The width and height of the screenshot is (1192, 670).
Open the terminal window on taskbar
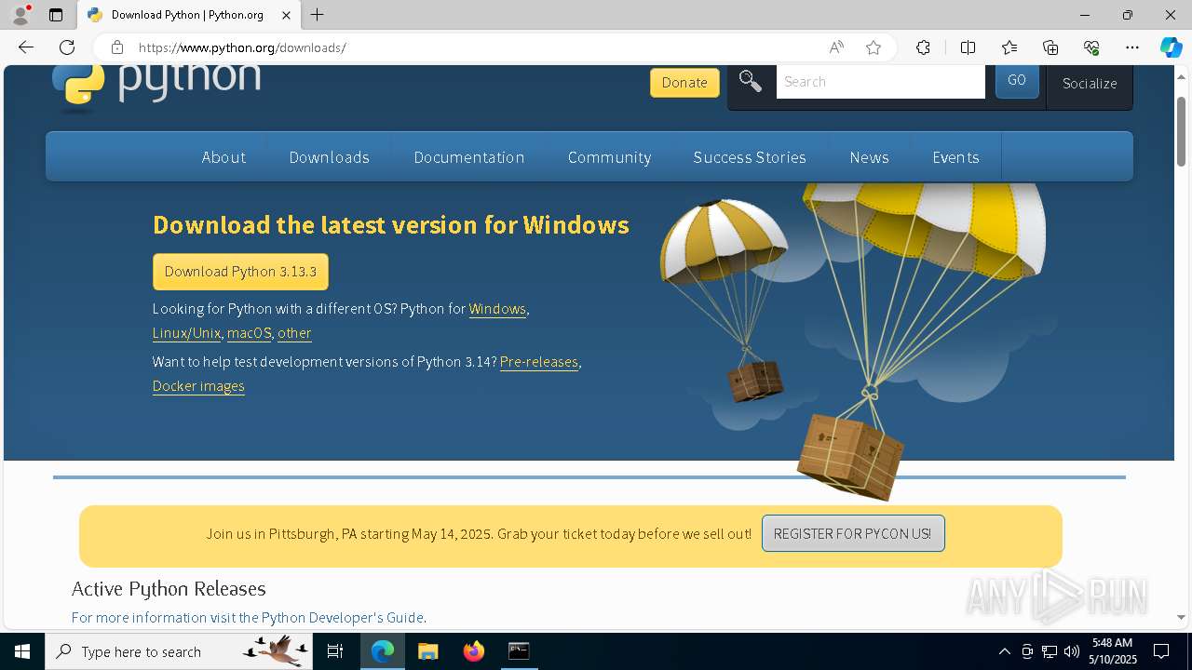[519, 651]
